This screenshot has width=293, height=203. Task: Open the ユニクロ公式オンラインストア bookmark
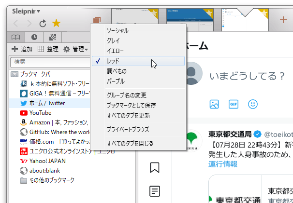point(67,151)
